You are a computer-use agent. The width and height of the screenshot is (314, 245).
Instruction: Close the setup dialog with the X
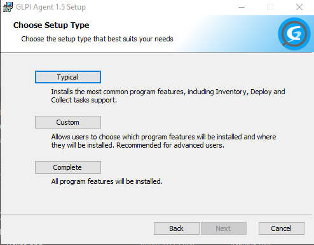click(x=299, y=7)
